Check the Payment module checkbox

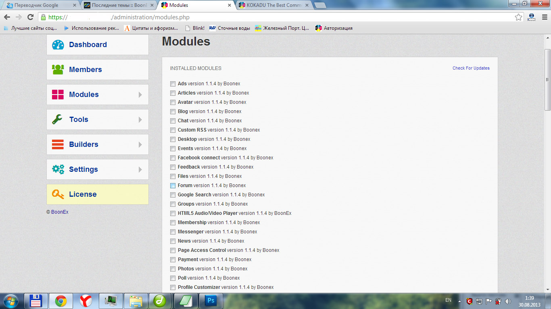click(173, 260)
